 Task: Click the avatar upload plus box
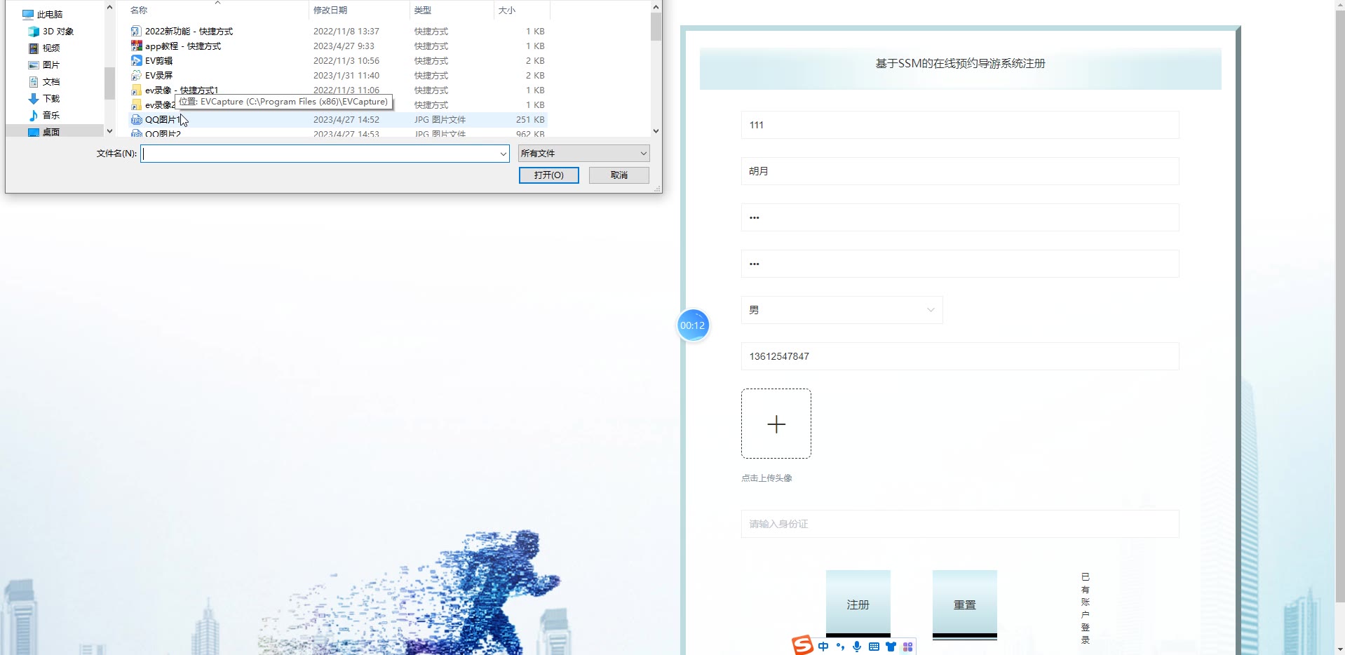click(x=776, y=424)
